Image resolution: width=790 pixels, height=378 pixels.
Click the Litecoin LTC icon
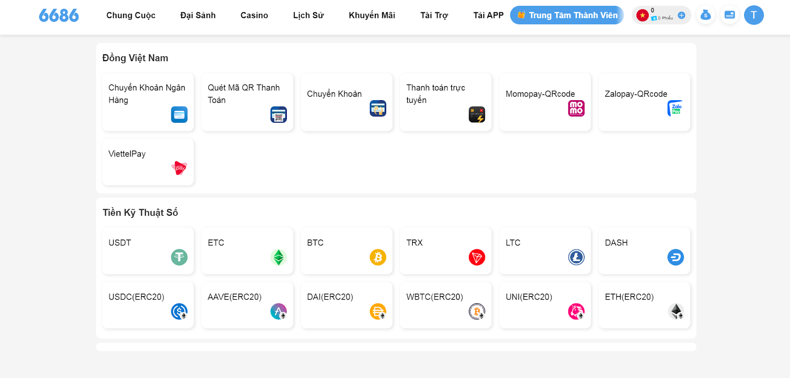click(576, 257)
